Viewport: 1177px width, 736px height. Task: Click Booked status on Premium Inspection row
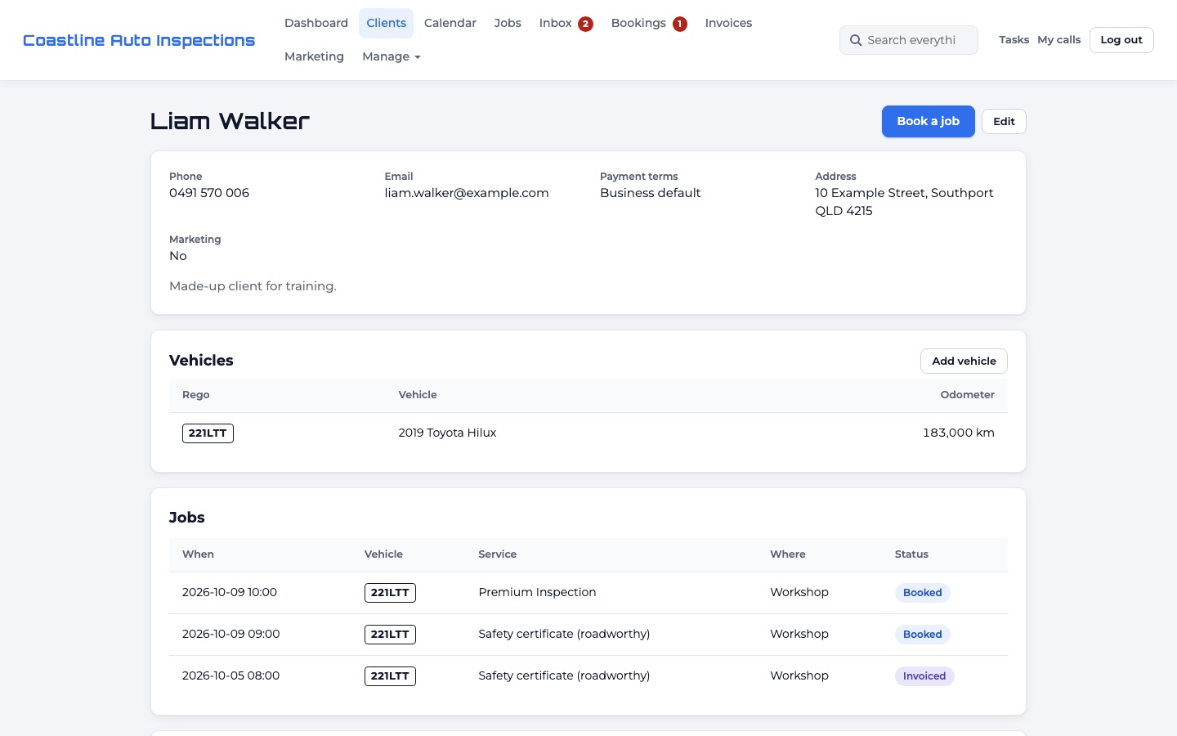pyautogui.click(x=922, y=593)
